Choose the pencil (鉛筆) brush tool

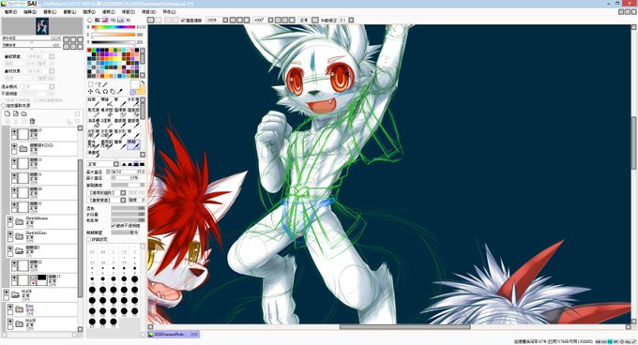(x=94, y=102)
